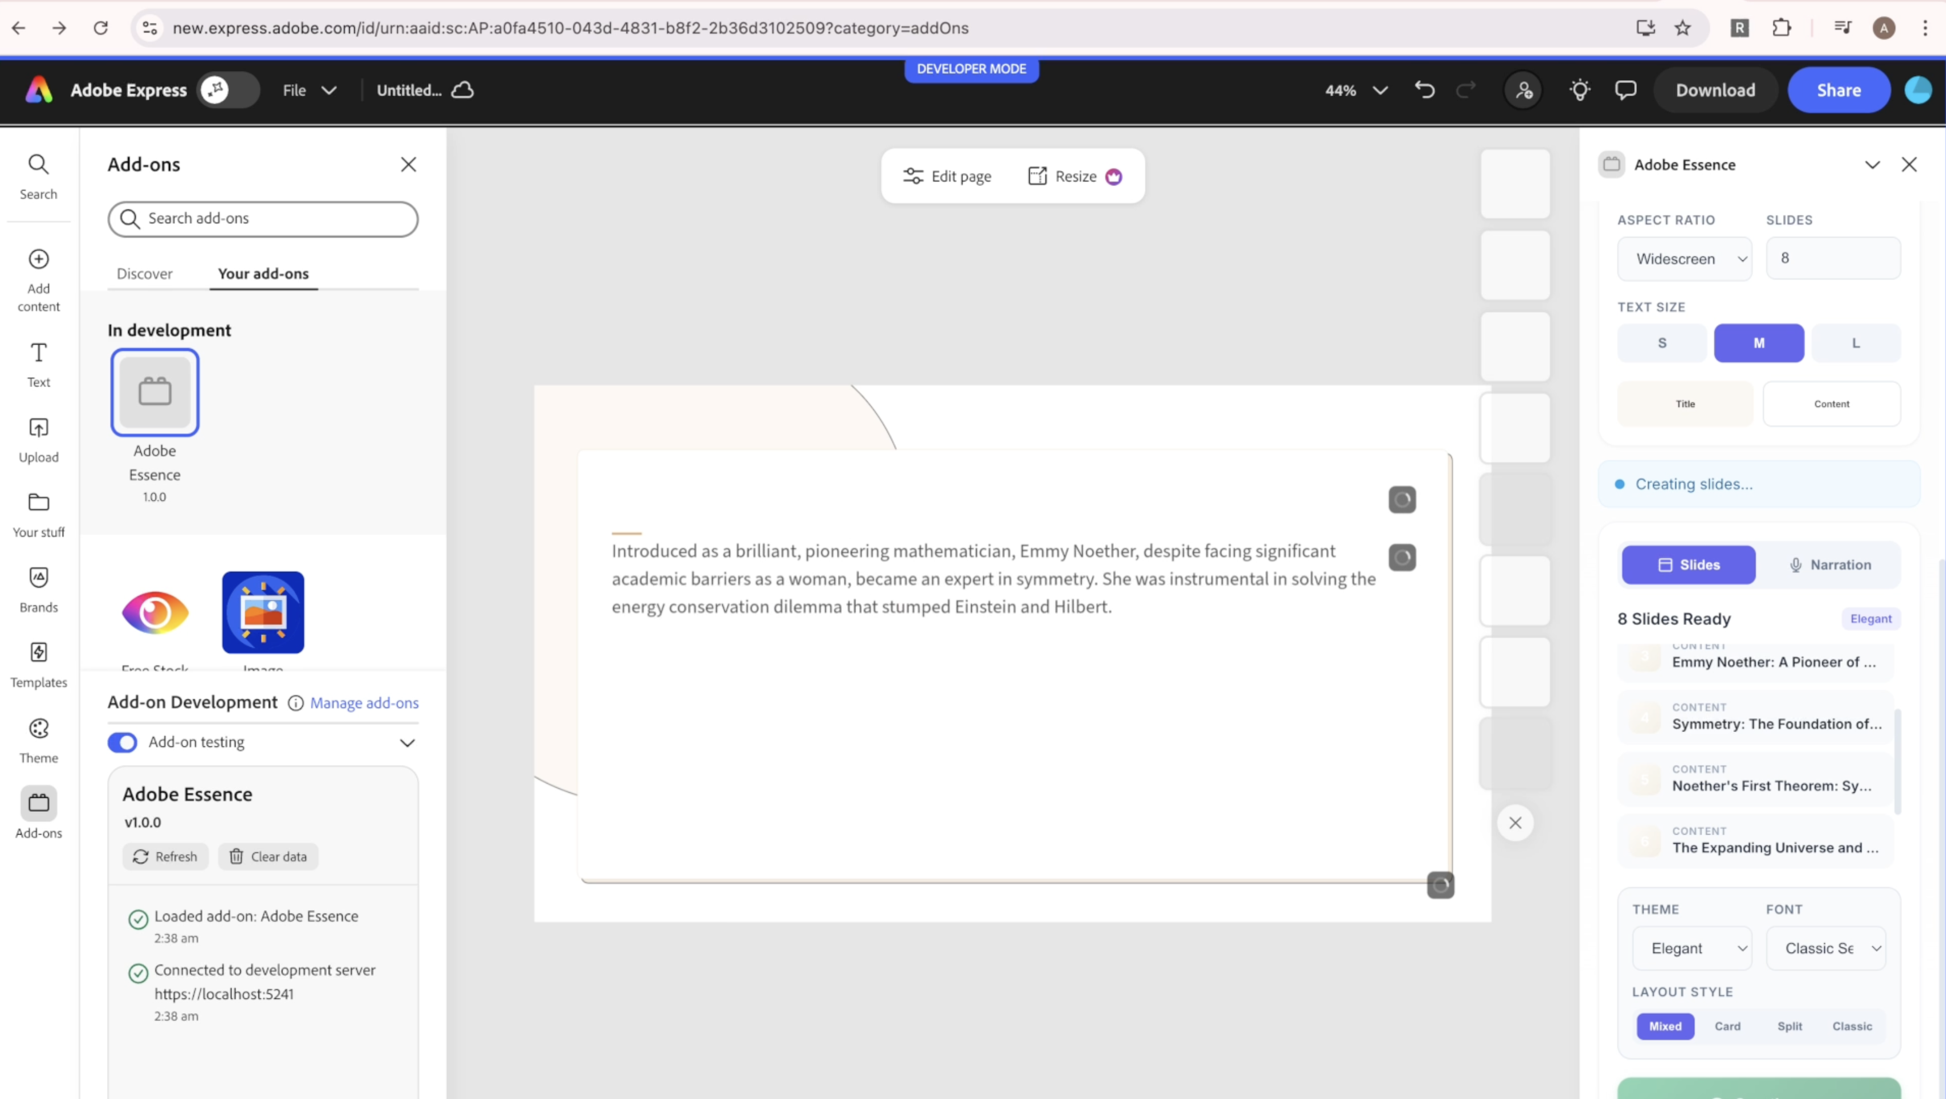Select the L text size option
The image size is (1946, 1099).
point(1856,343)
